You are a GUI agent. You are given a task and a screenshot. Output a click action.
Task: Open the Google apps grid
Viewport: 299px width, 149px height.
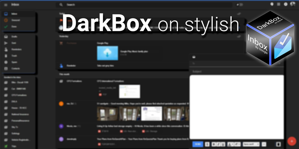pos(279,4)
